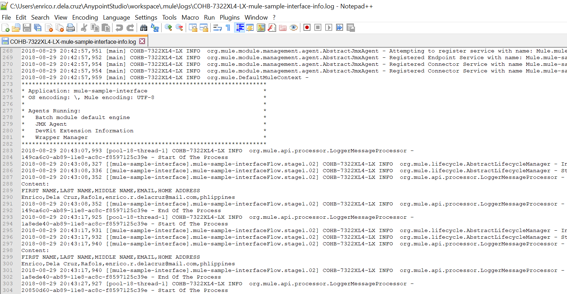Click the Close All documents toolbar icon
Viewport: 567px width, 294px height.
coord(60,28)
